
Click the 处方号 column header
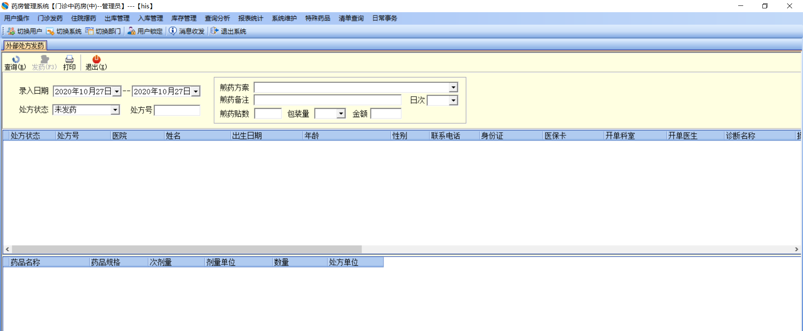tap(83, 136)
